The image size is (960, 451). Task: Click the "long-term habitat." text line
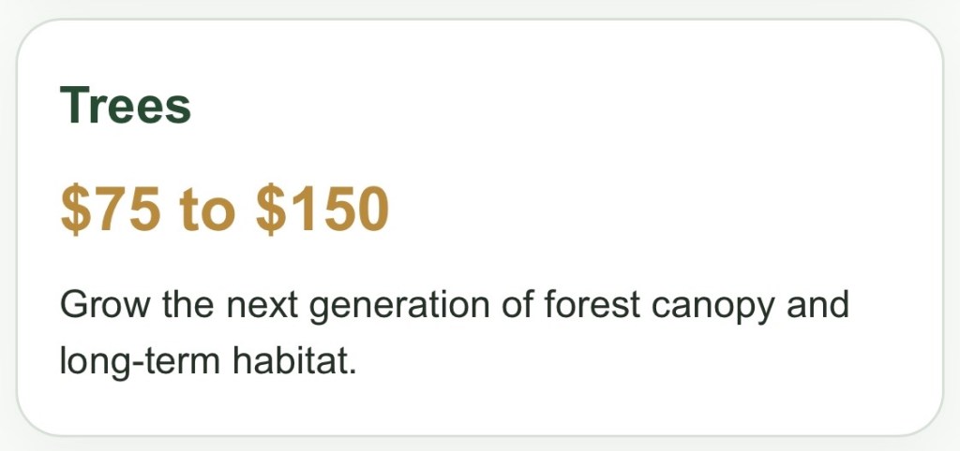208,359
